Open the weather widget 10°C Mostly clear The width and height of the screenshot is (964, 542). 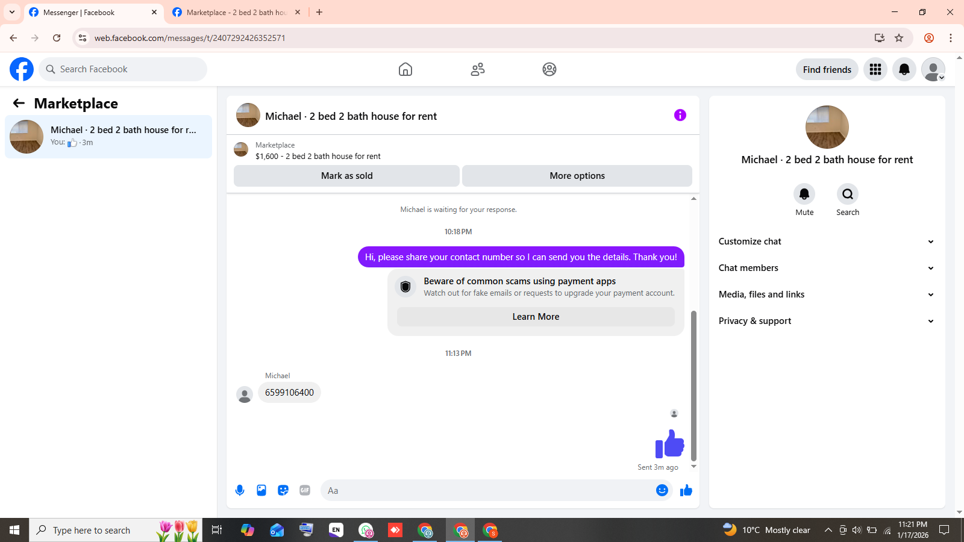tap(766, 530)
